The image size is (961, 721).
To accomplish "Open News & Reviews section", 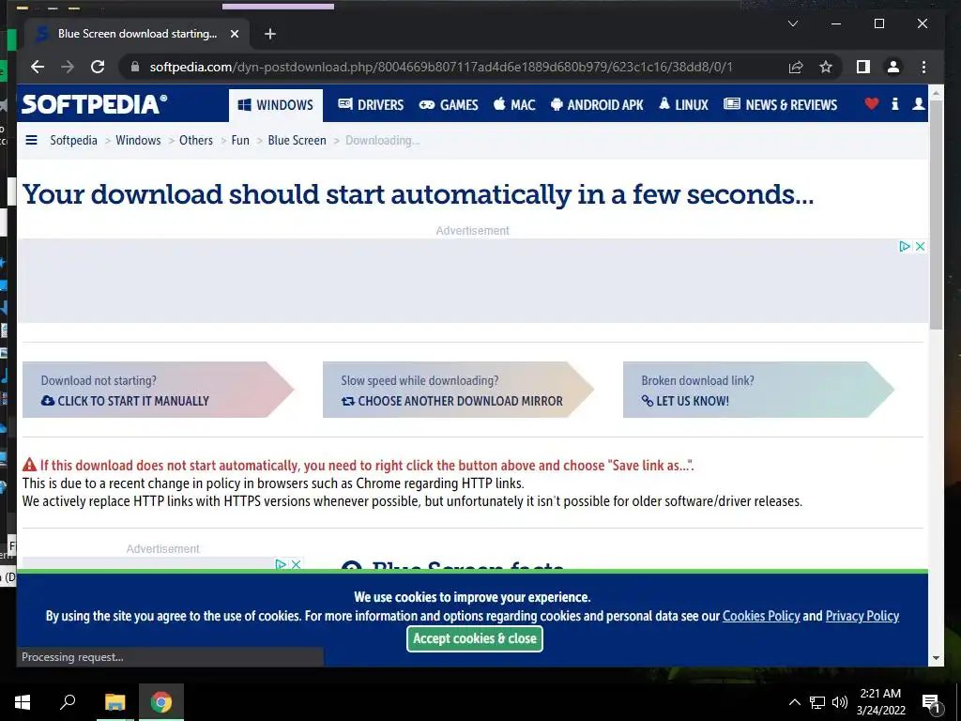I will point(780,105).
